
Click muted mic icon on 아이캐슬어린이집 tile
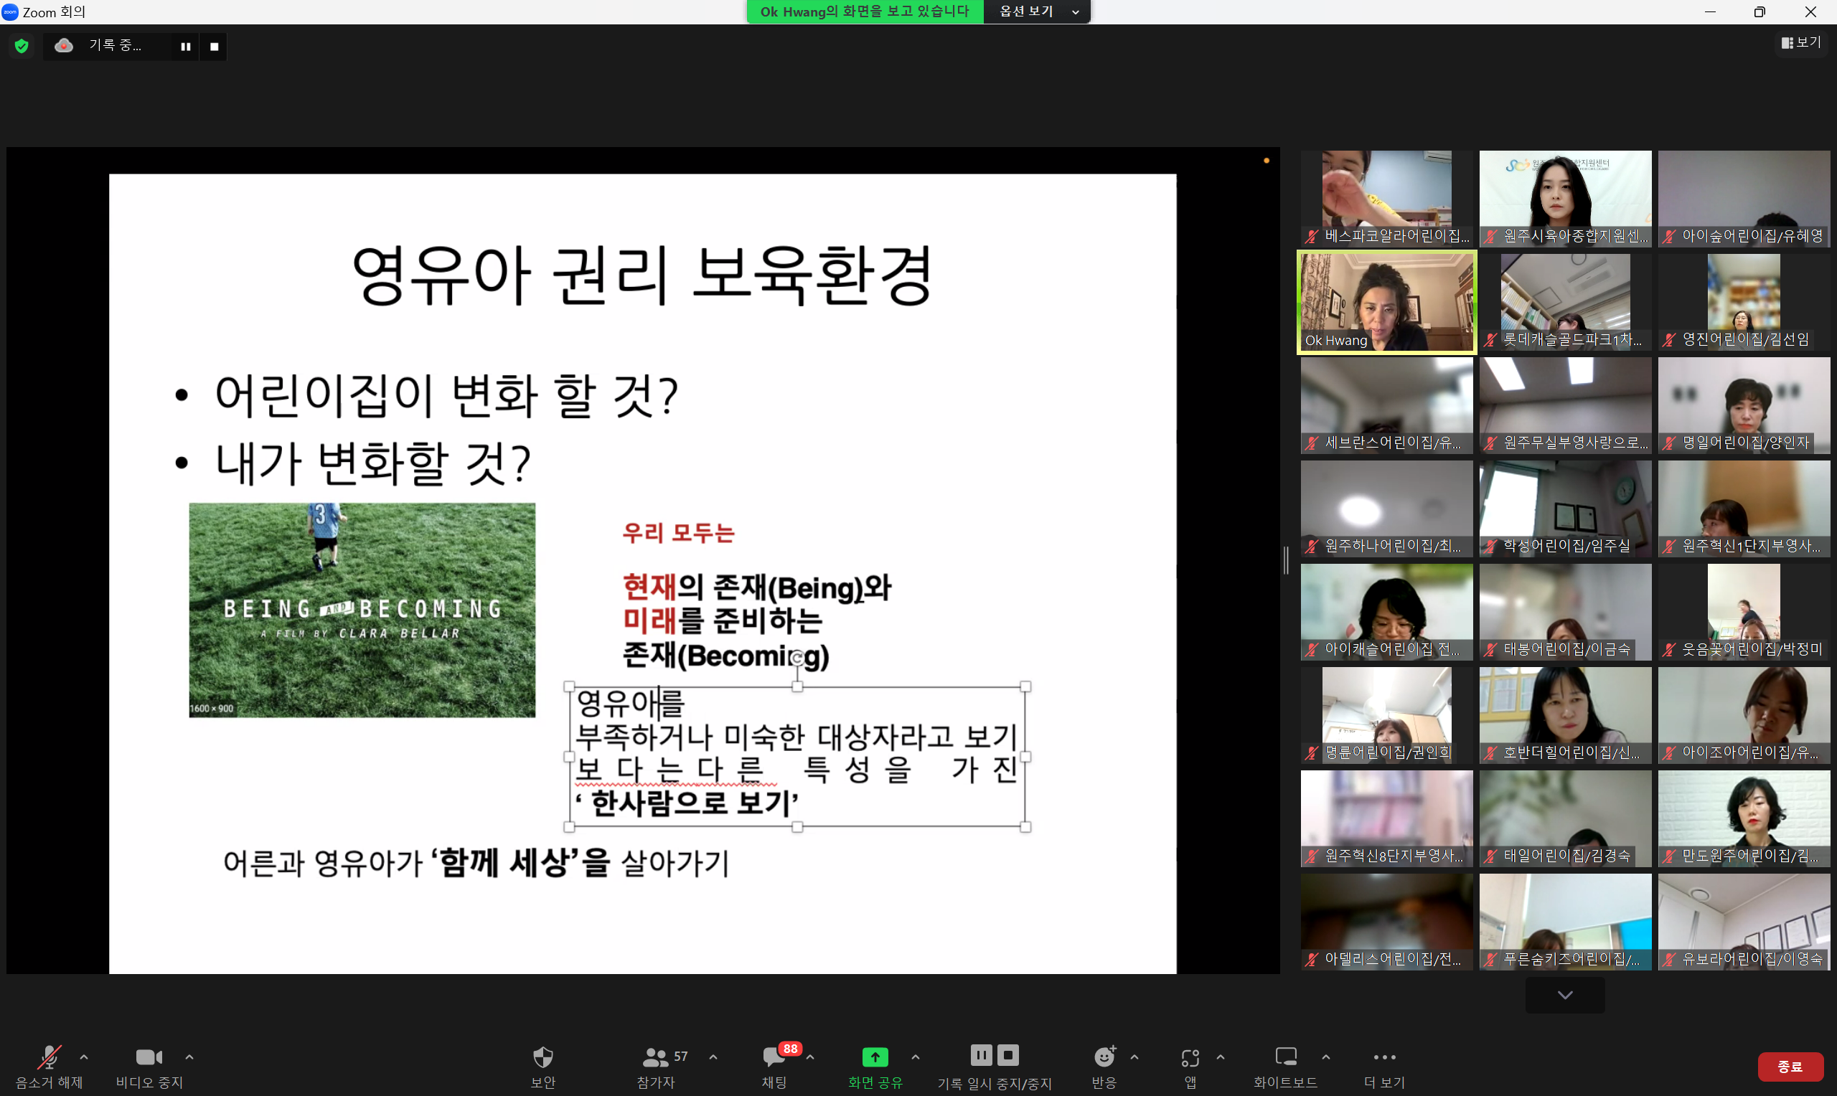click(1312, 650)
